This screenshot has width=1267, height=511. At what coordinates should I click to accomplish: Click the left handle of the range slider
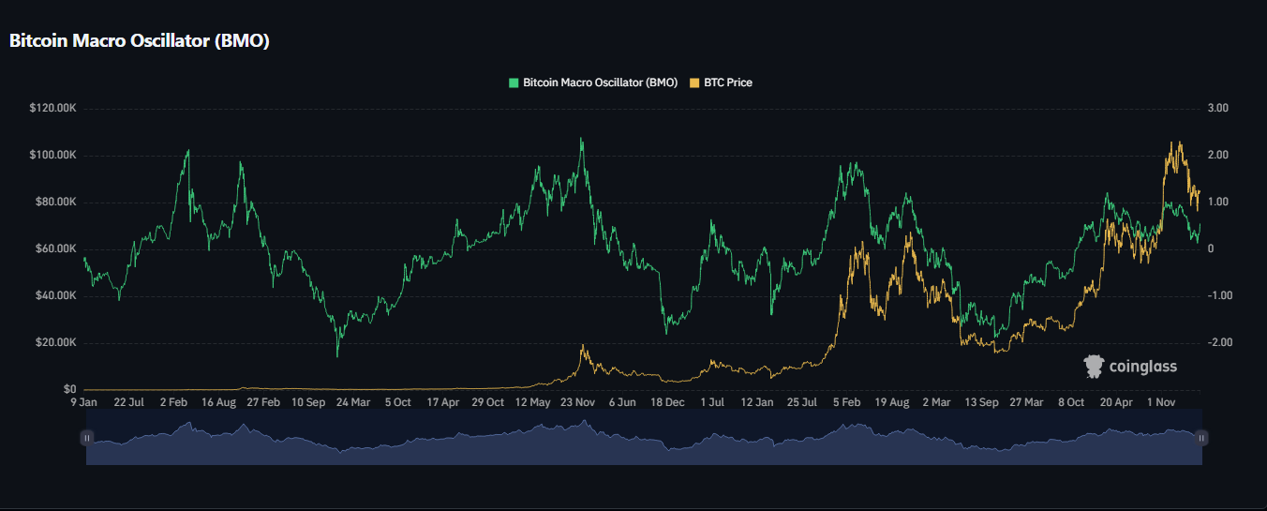[87, 438]
